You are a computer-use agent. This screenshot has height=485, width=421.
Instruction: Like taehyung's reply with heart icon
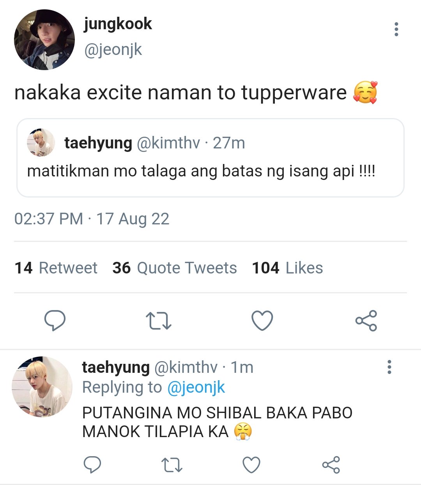[x=251, y=465]
